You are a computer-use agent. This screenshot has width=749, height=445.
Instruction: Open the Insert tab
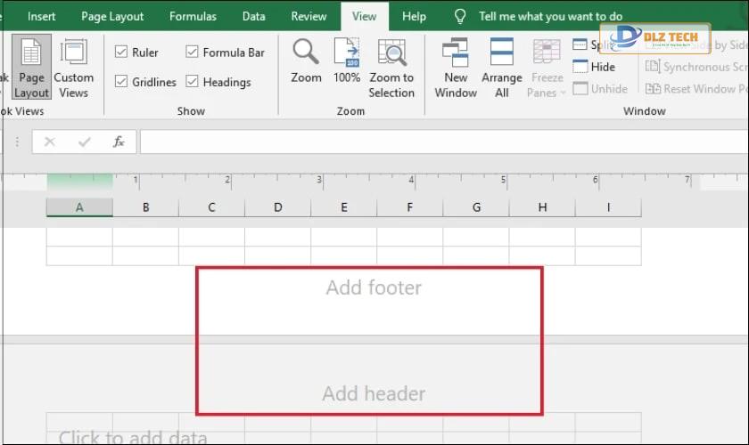(x=42, y=16)
